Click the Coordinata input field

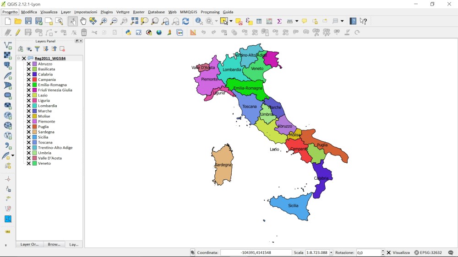point(256,252)
